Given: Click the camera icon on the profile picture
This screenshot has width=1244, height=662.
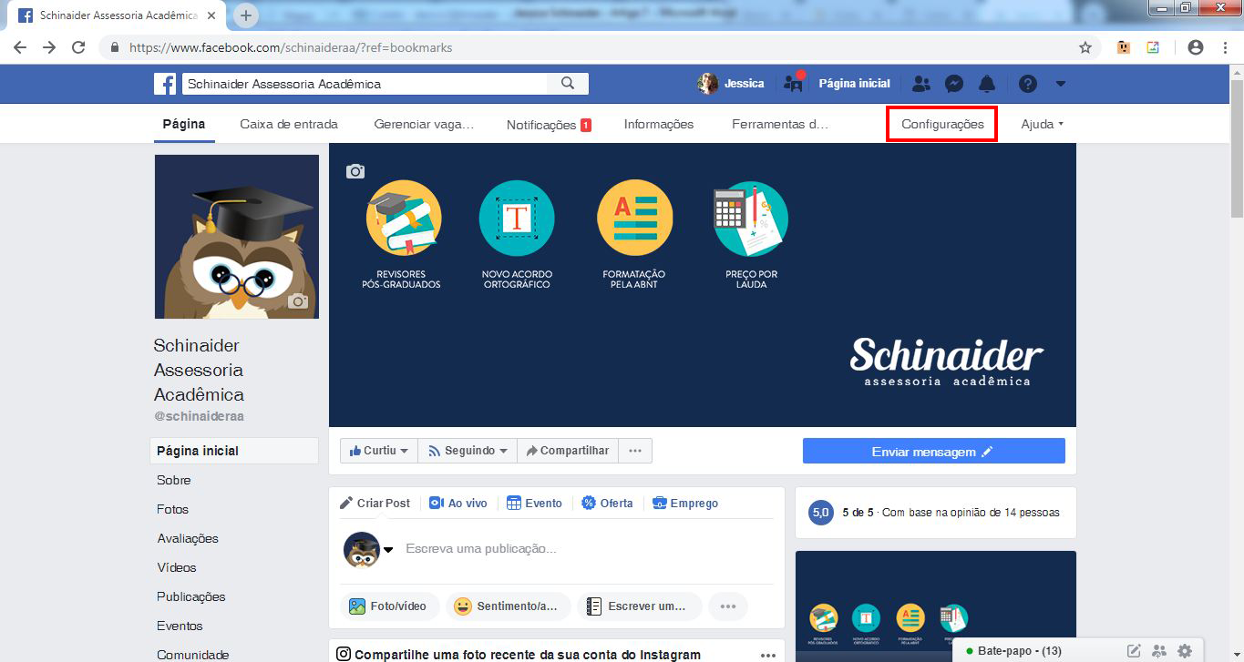Looking at the screenshot, I should click(298, 301).
